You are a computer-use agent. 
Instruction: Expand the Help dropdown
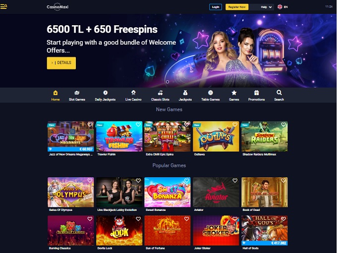pyautogui.click(x=266, y=7)
